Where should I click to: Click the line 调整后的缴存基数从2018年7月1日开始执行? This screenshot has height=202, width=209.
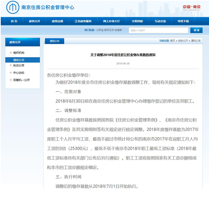pyautogui.click(x=97, y=186)
